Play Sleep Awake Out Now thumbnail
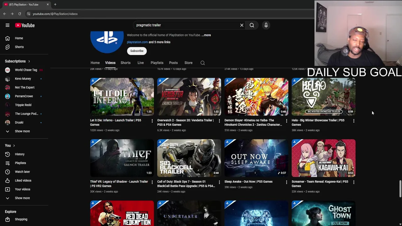Screen dimensions: 402x226 256,158
